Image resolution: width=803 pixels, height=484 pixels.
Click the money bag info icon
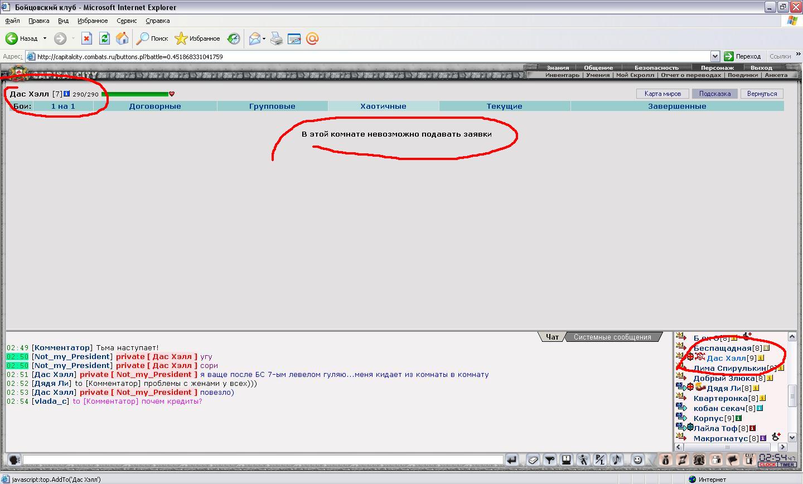coord(665,460)
